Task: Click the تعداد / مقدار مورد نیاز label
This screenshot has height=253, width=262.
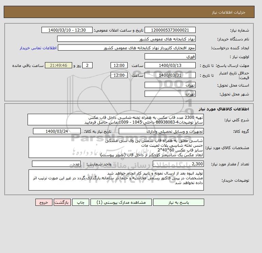Action: pyautogui.click(x=230, y=164)
